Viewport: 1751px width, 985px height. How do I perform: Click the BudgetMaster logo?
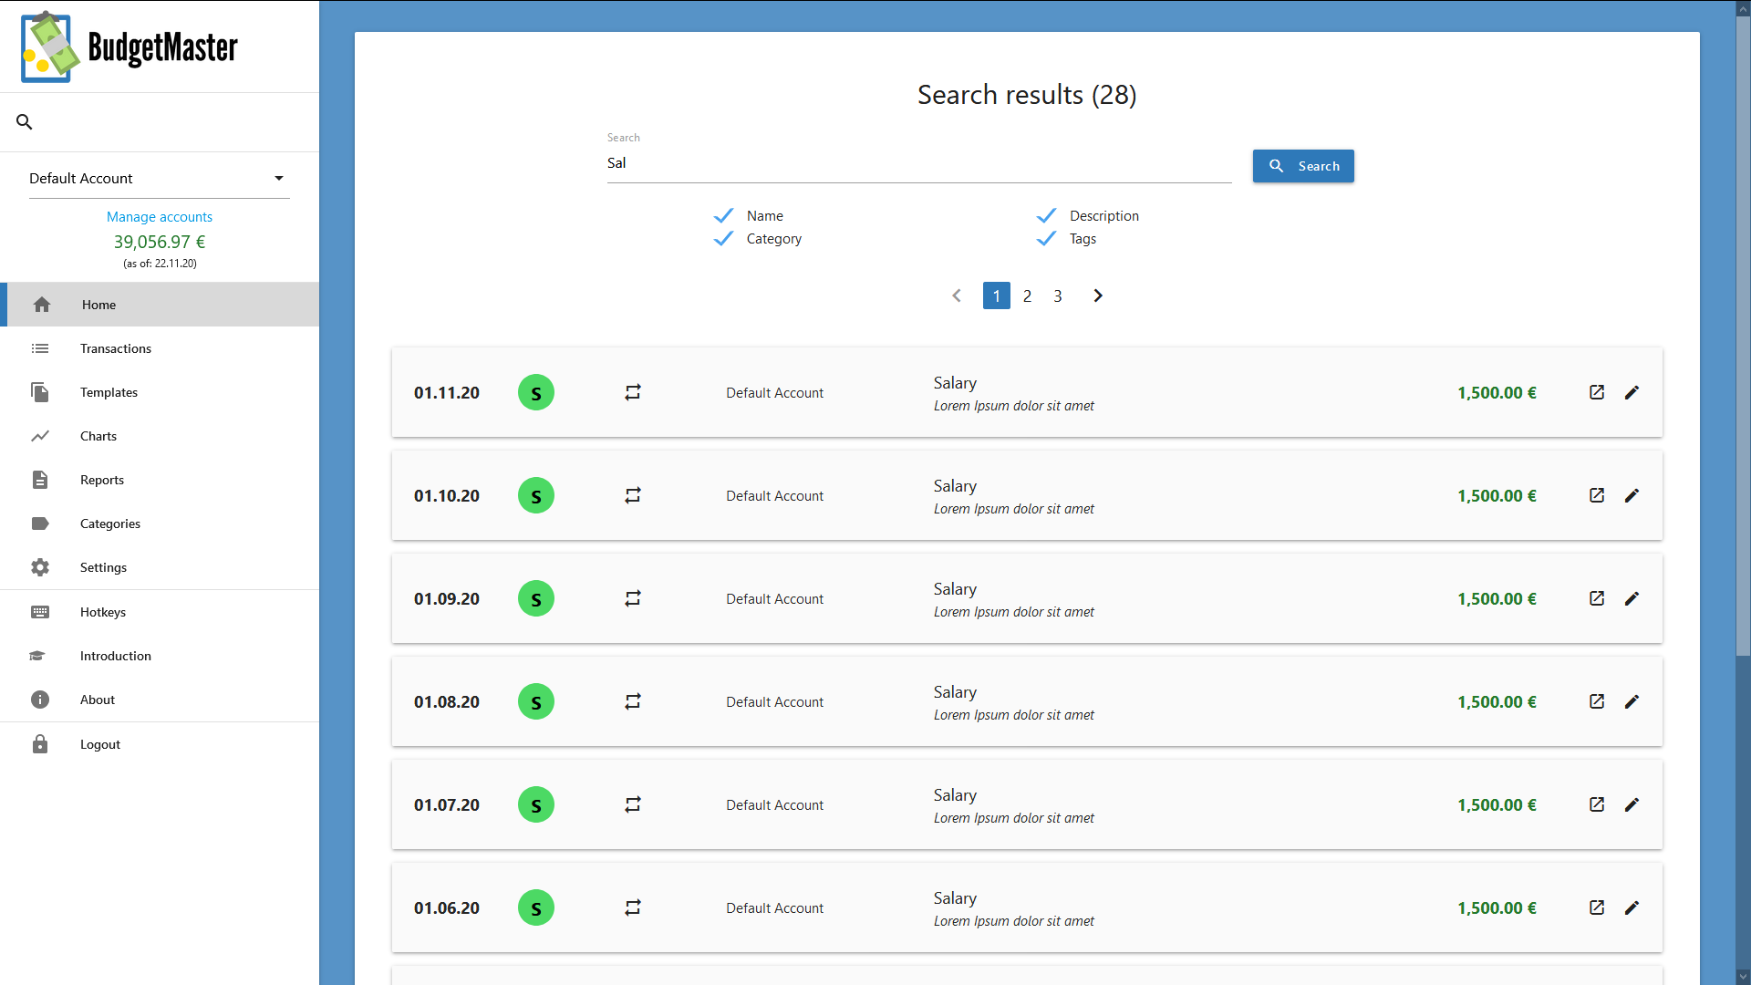[130, 47]
